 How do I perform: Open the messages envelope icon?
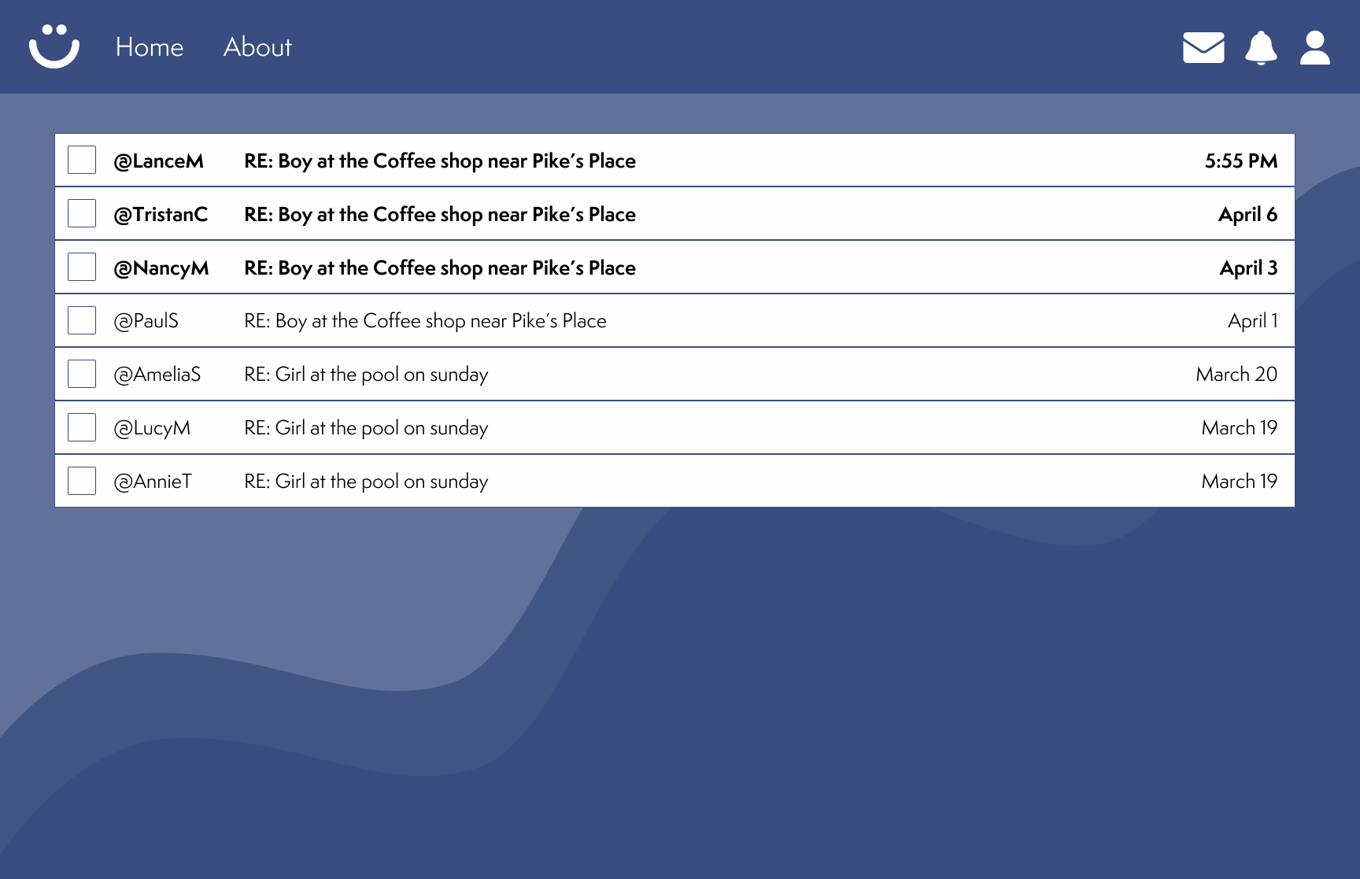(1203, 47)
